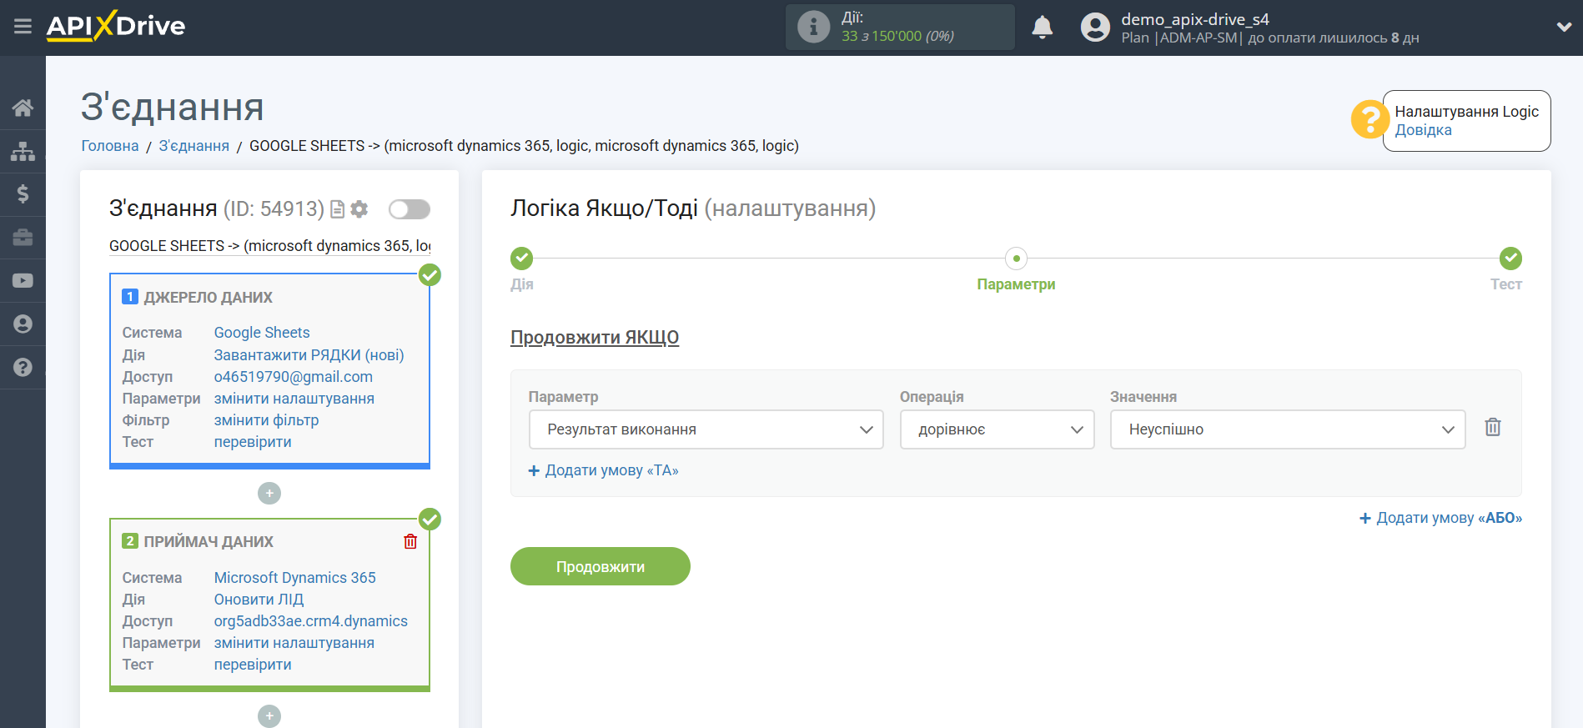Add an «ТА» condition
The width and height of the screenshot is (1583, 728).
[x=604, y=470]
